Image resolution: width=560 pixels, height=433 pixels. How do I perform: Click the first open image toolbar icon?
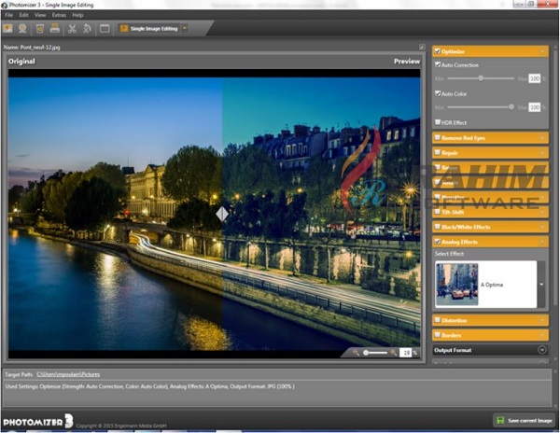[9, 29]
